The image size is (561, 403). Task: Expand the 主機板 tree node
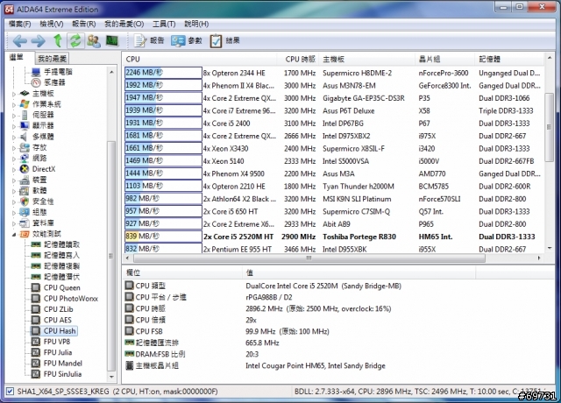(14, 94)
